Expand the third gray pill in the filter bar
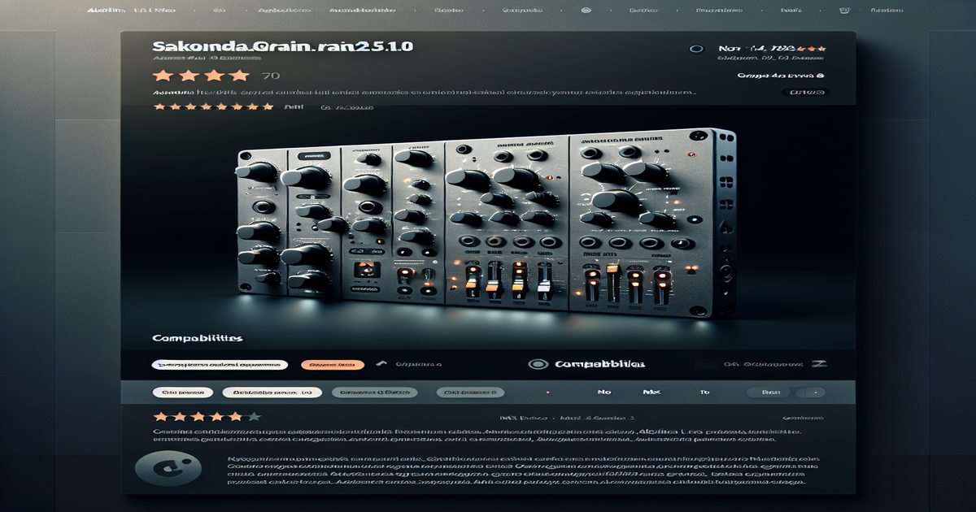976x512 pixels. click(374, 392)
